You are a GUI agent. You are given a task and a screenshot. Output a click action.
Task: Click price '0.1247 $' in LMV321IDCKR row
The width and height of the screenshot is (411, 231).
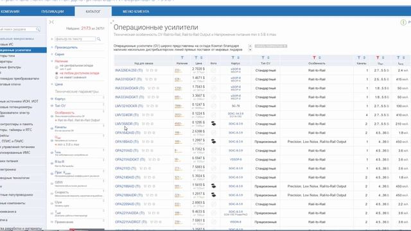click(x=198, y=105)
